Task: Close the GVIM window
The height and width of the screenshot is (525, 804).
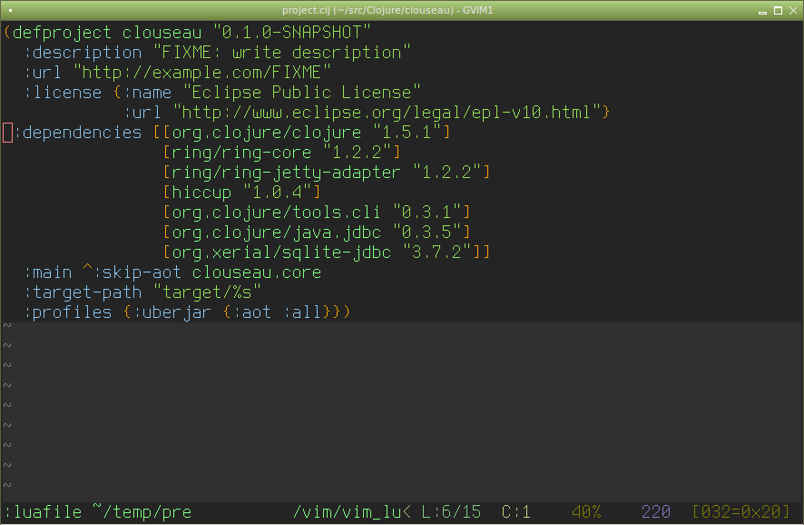Action: pyautogui.click(x=793, y=11)
